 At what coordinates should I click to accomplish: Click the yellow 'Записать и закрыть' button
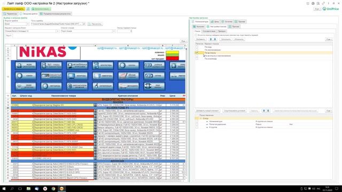13,9
